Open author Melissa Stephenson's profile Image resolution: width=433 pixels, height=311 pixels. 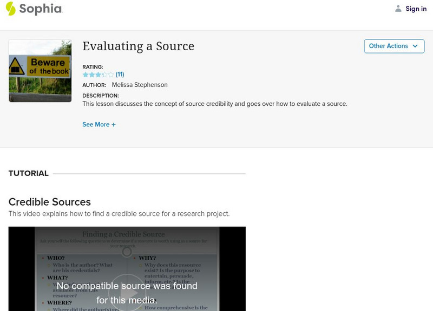coord(140,85)
